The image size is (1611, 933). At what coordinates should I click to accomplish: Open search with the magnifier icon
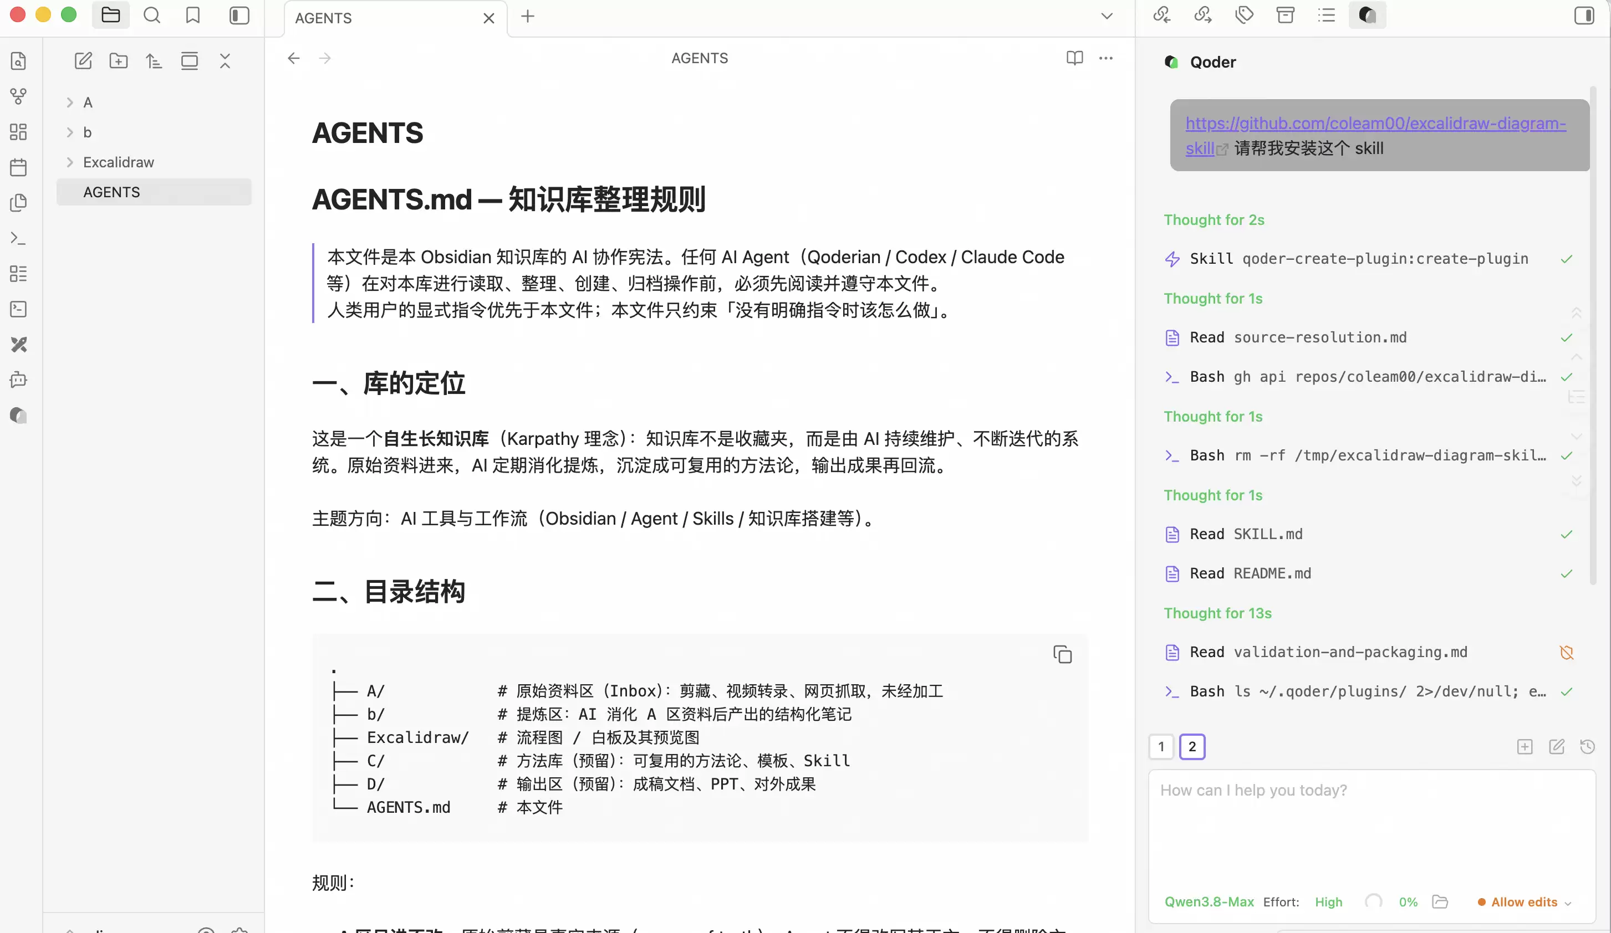[x=152, y=16]
